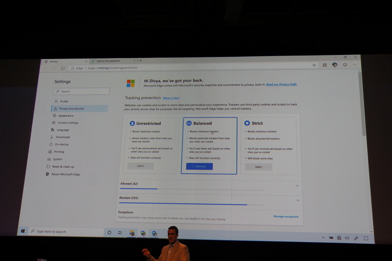Switch to the Explore the galapagos tab
The image size is (392, 261).
[113, 61]
